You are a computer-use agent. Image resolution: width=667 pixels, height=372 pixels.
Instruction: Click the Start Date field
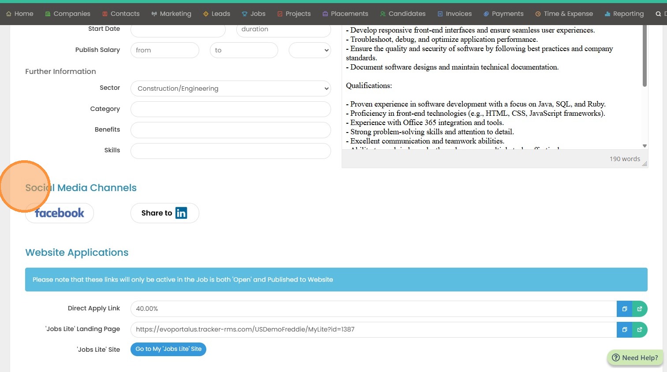(178, 29)
